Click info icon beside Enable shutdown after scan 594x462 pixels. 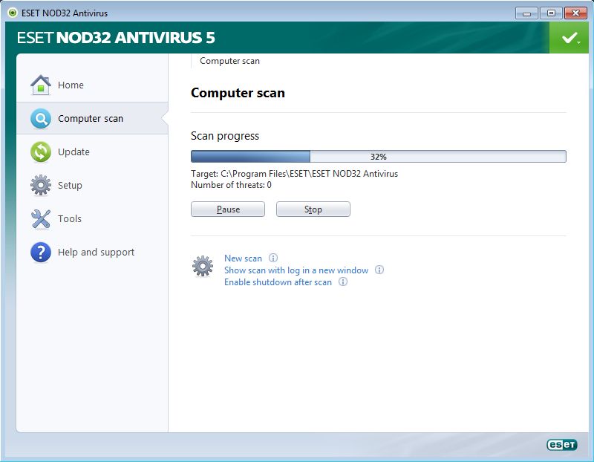(343, 282)
